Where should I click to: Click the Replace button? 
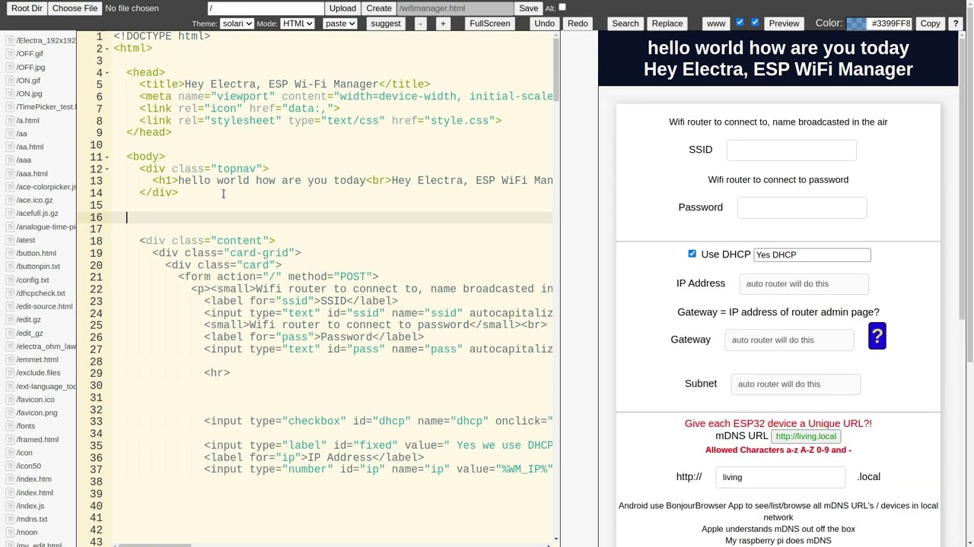667,24
